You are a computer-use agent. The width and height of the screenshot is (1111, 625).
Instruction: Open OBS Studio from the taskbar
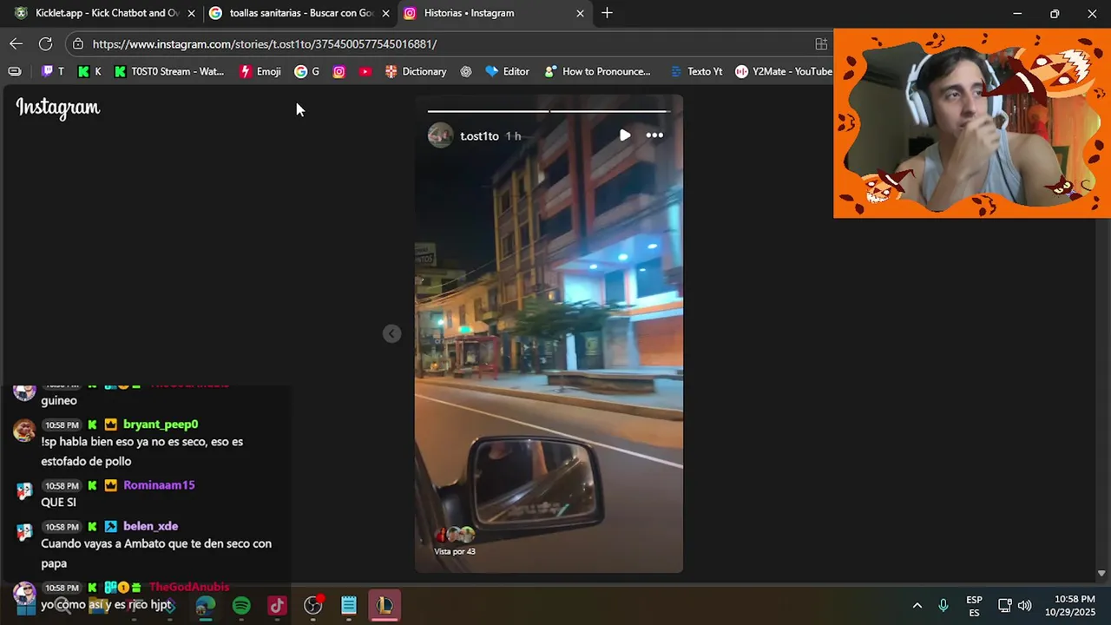point(313,605)
